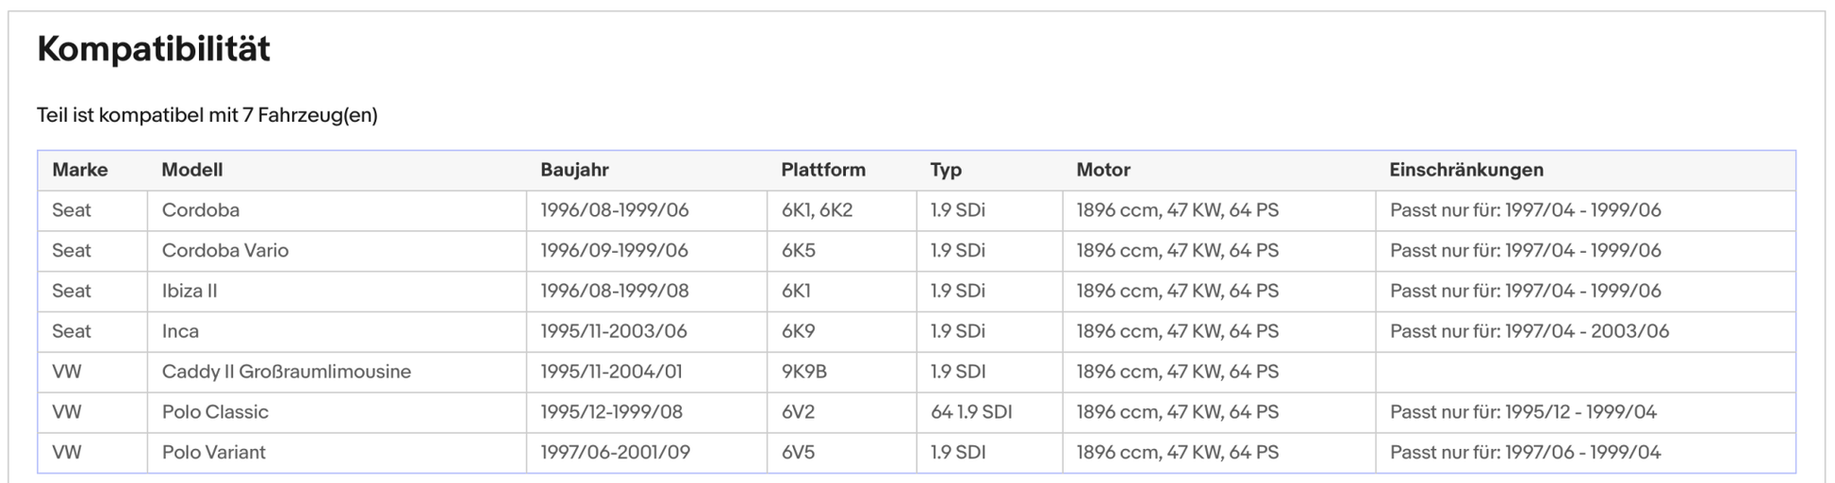Select the "Polo Classic" model cell
The height and width of the screenshot is (483, 1835).
coord(215,412)
